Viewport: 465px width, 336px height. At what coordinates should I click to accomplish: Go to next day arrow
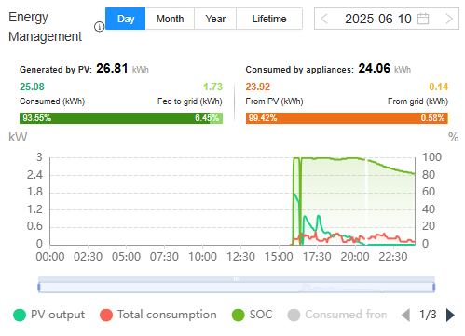(x=449, y=19)
